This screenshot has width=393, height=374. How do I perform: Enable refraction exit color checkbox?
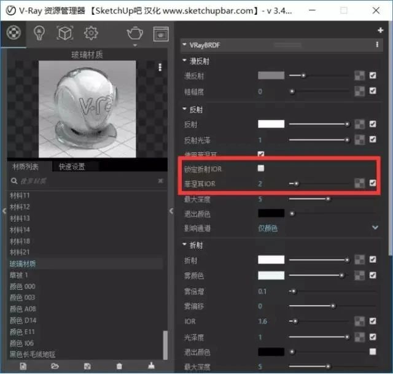[373, 352]
